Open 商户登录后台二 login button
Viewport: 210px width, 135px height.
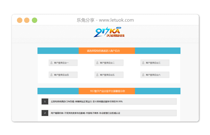[109, 63]
